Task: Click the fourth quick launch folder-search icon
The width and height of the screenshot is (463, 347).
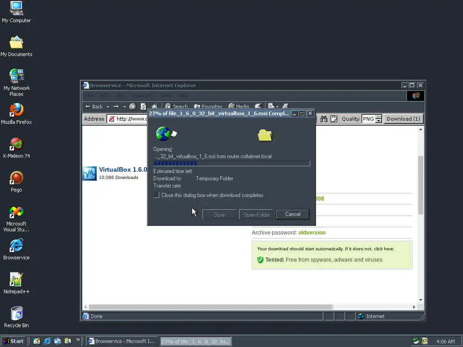Action: (x=68, y=341)
